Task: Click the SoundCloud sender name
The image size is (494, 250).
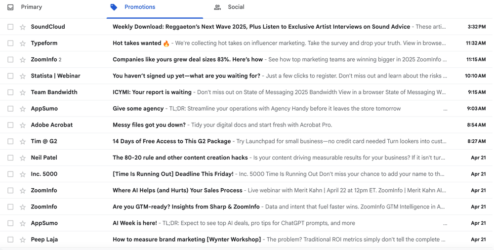Action: point(48,27)
